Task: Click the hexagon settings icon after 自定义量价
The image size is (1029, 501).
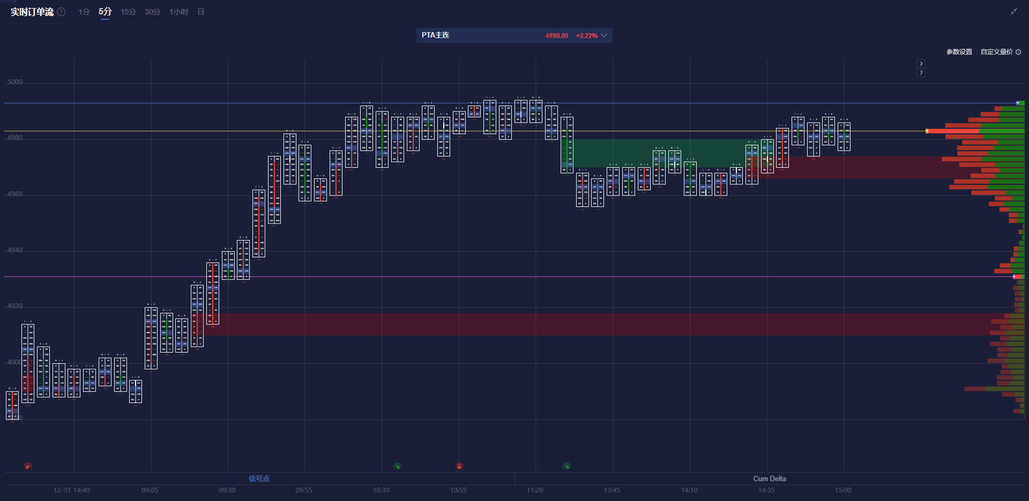Action: tap(1018, 52)
